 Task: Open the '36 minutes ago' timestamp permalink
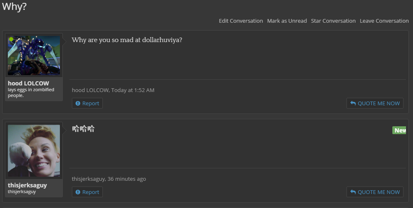click(x=127, y=179)
